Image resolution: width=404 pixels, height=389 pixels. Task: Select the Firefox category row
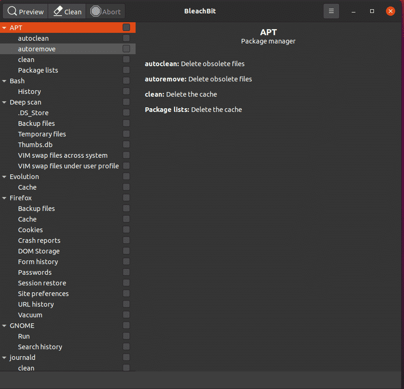point(68,198)
